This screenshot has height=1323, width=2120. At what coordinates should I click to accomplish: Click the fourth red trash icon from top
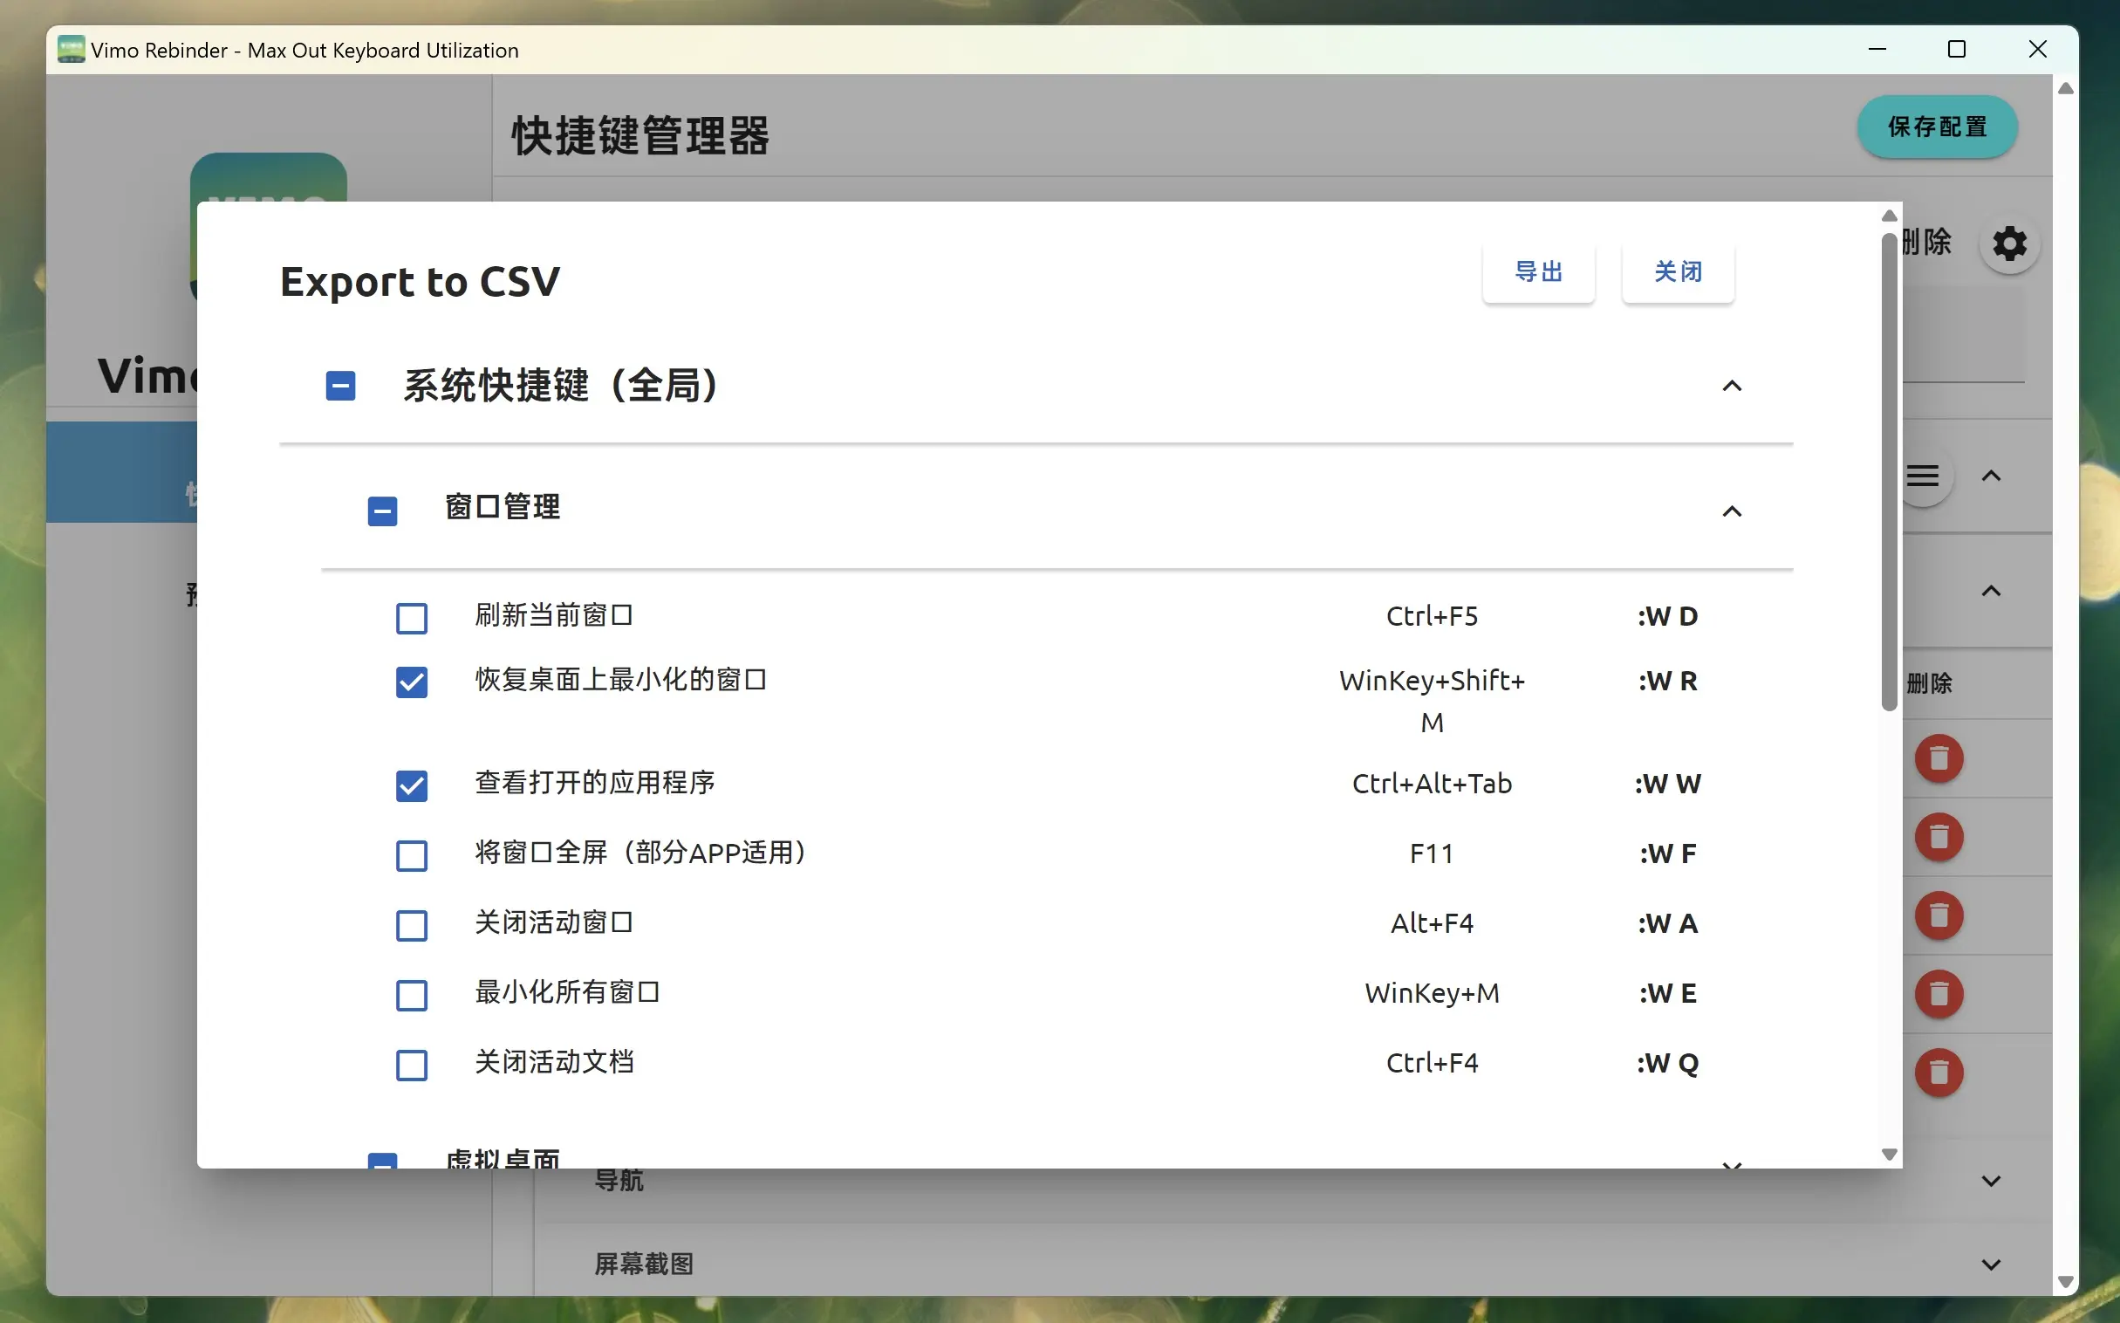point(1939,994)
